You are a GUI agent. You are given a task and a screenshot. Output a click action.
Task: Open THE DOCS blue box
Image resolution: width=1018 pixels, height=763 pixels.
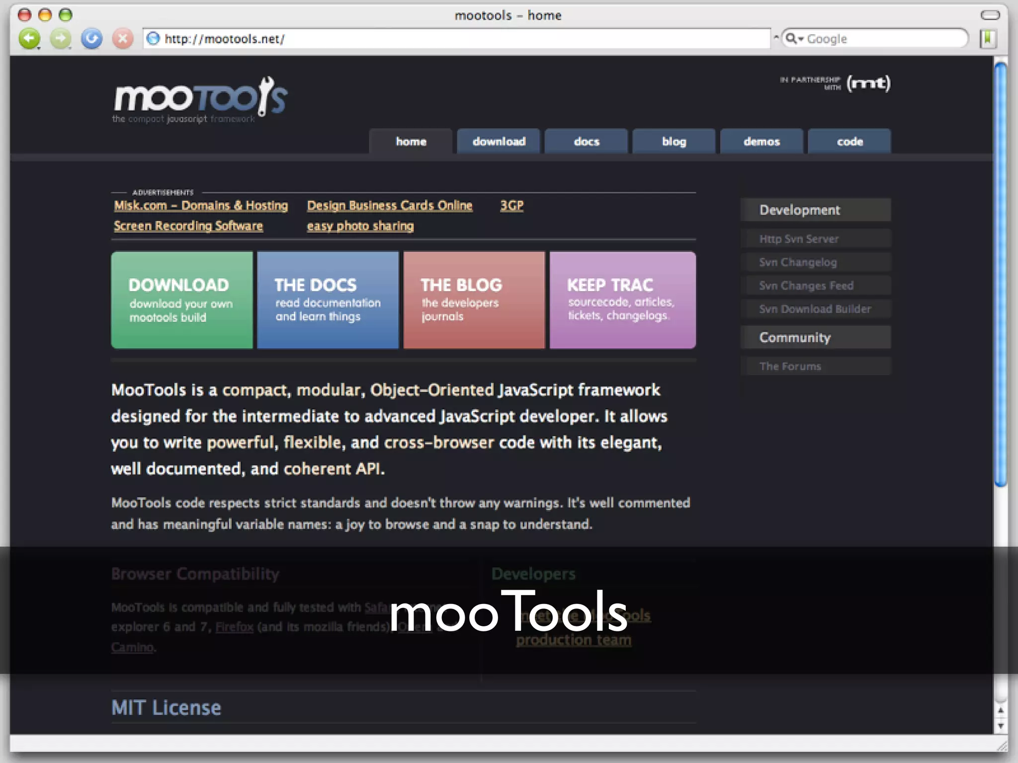pos(328,300)
